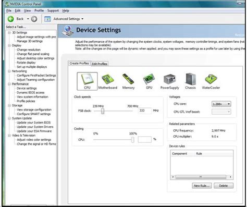Viewport: 247px width, 207px height.
Task: Select the CPU device icon
Action: (87, 81)
